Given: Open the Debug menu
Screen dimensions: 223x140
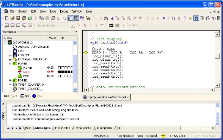Looking at the screenshot, I should point(64,11).
